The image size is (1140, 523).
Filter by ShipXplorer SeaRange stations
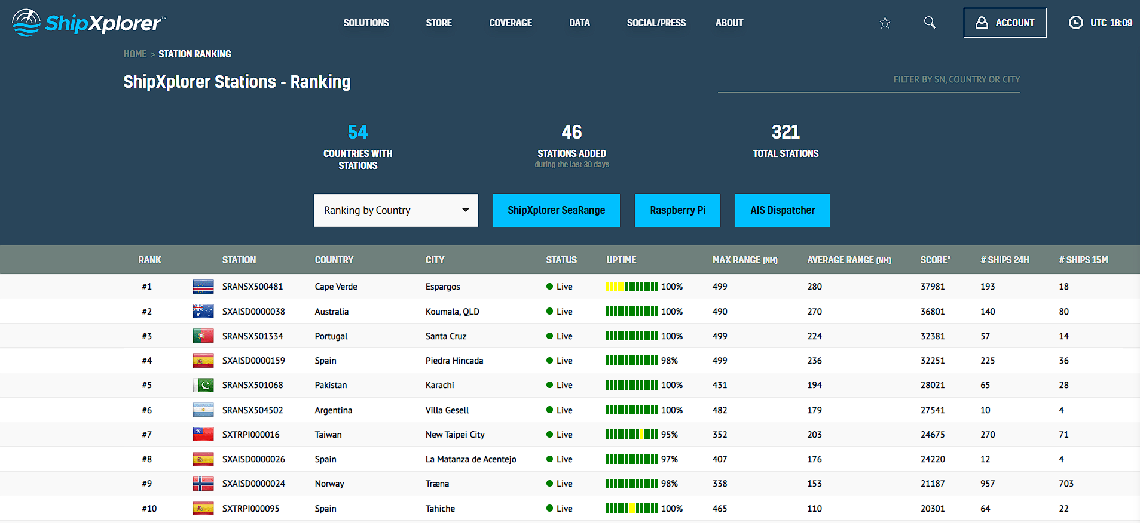(556, 210)
